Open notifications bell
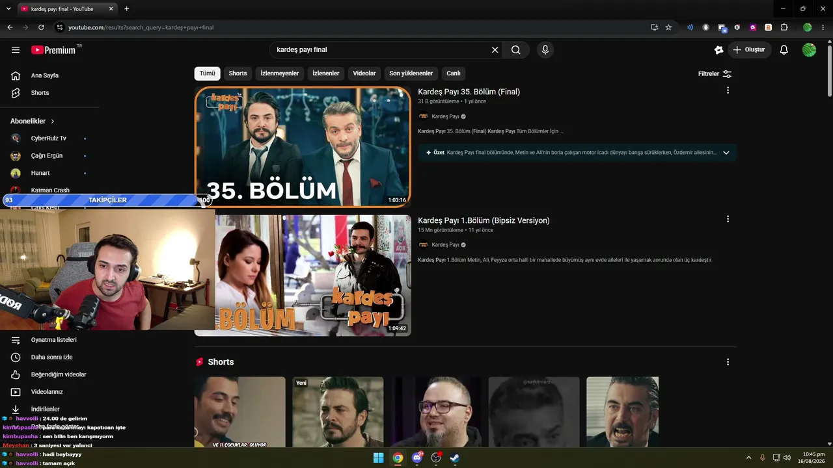 click(x=784, y=50)
